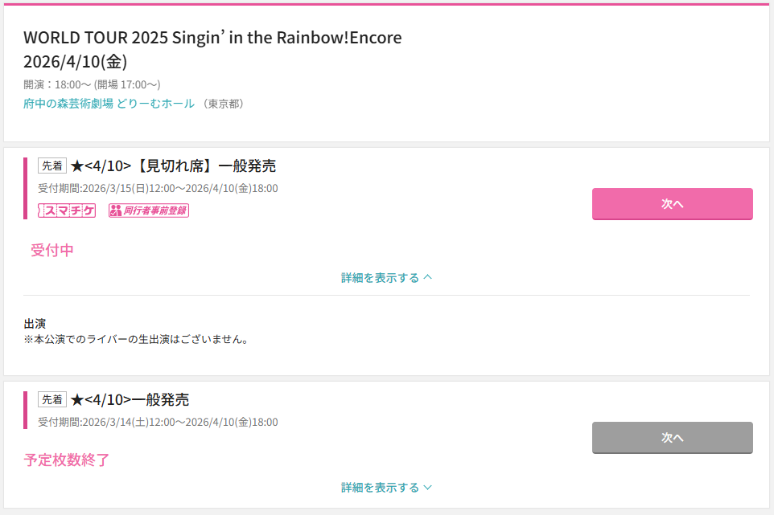
Task: Click the 予定枚数終了 status label
Action: coord(67,460)
